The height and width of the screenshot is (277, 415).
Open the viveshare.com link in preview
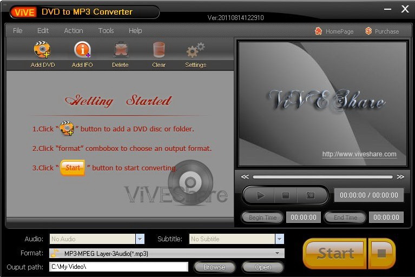359,154
